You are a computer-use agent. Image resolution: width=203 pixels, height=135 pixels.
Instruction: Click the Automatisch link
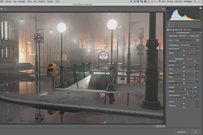pos(179,59)
